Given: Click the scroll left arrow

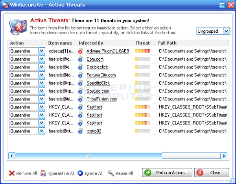Looking at the screenshot, I should [x=11, y=156].
